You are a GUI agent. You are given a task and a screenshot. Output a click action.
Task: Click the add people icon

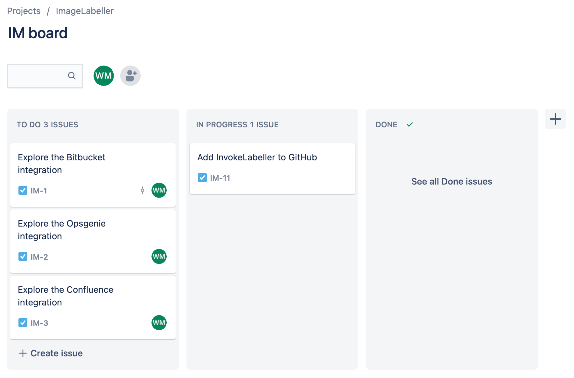click(x=130, y=76)
